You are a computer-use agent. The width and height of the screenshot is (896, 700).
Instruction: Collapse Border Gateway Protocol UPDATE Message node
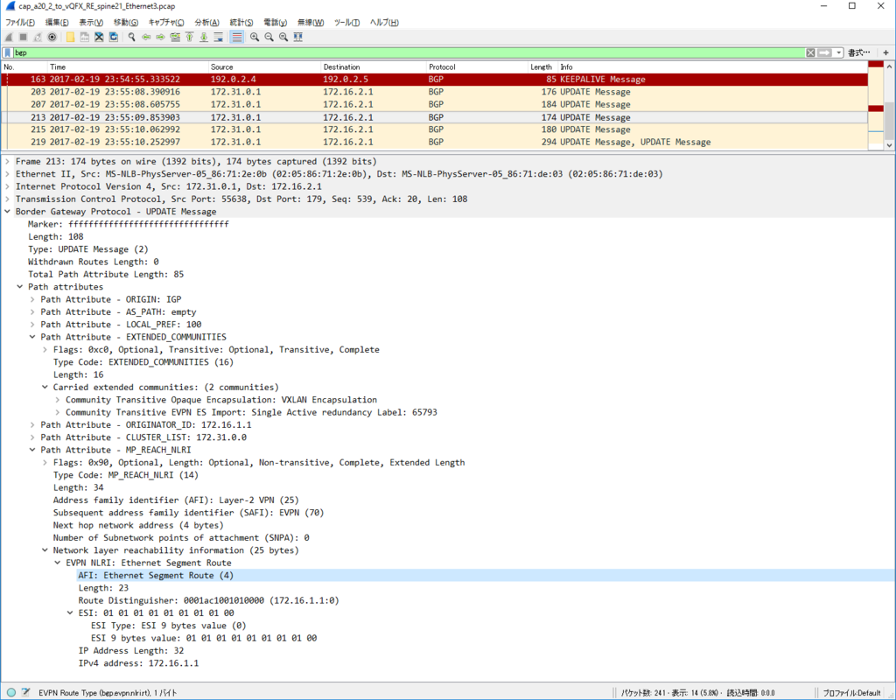click(x=7, y=212)
